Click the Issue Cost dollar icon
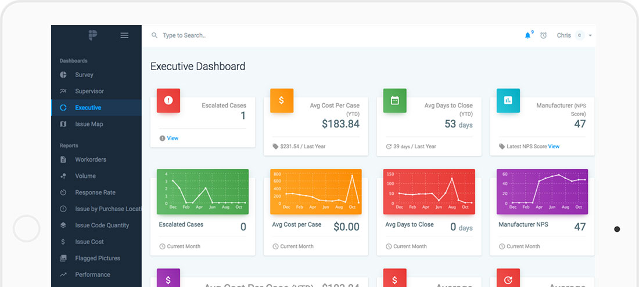 pyautogui.click(x=63, y=241)
